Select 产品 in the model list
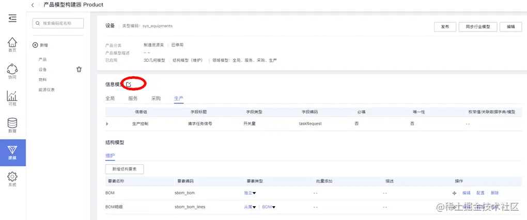The height and width of the screenshot is (220, 527). [43, 59]
